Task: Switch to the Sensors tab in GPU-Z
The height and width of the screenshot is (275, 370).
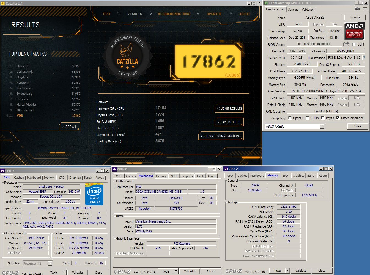Action: (293, 10)
